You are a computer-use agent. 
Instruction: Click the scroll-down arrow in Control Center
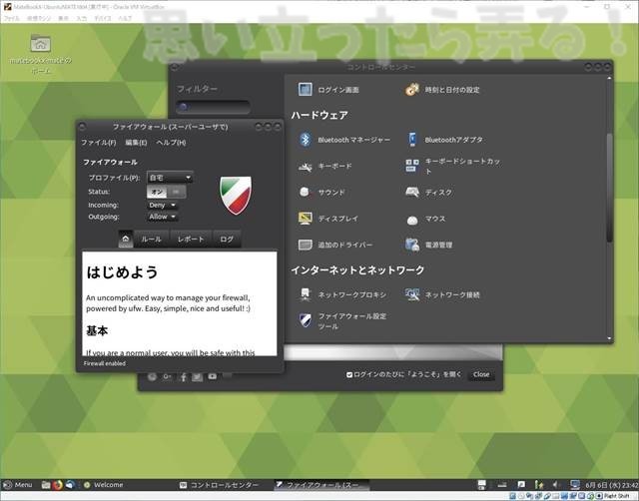[609, 338]
